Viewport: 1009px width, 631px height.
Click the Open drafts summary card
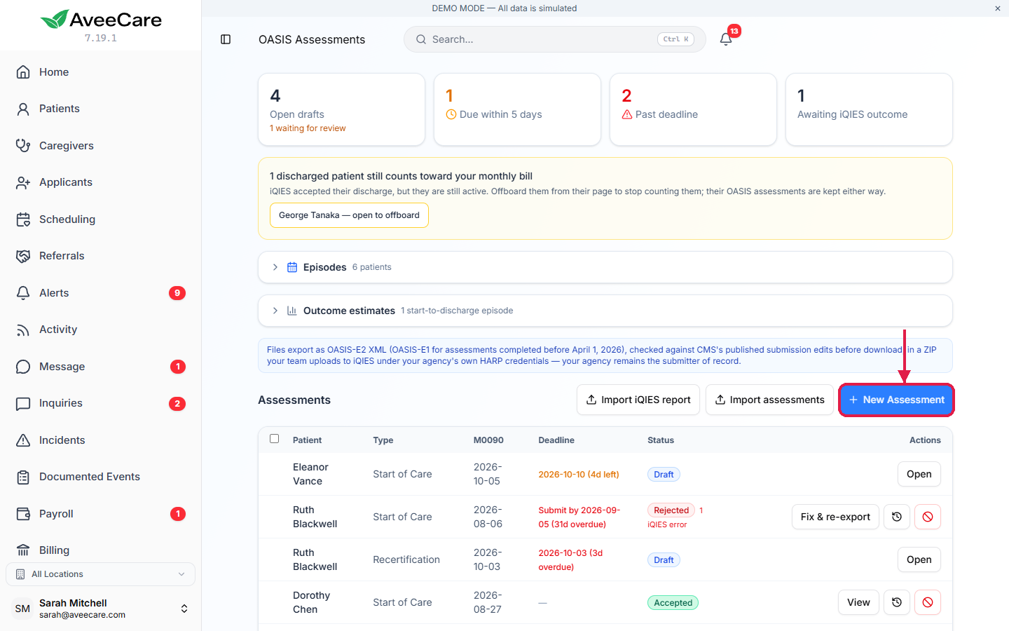pos(342,109)
